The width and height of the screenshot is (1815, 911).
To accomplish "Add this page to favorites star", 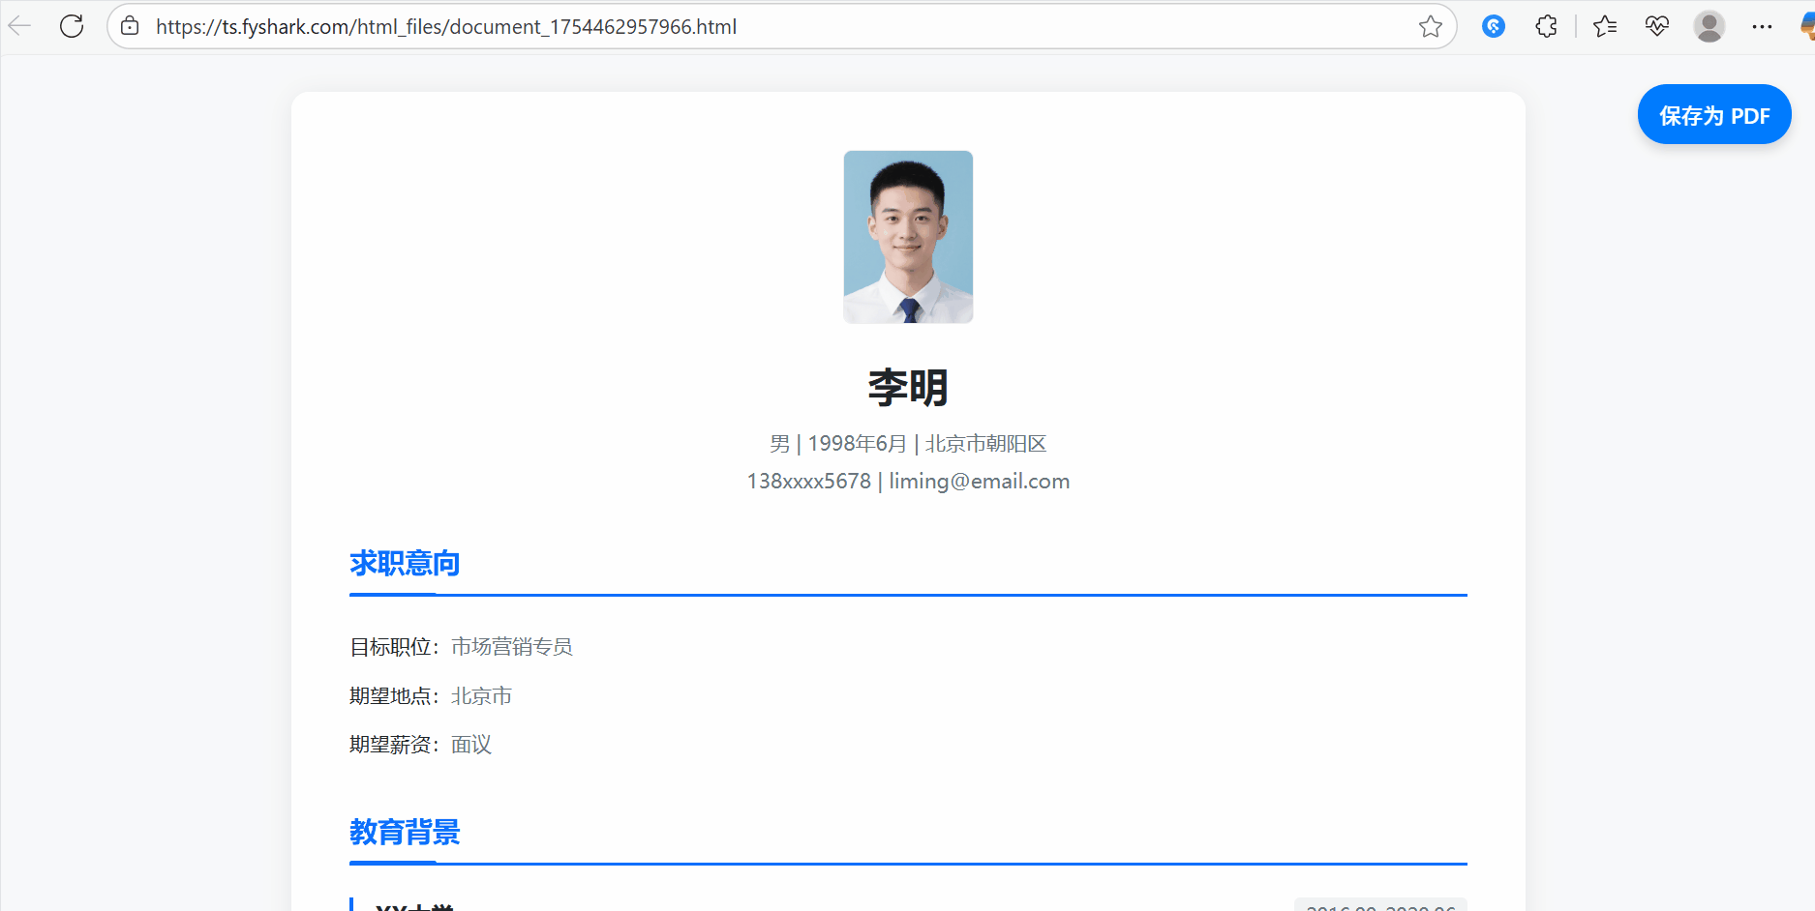I will [x=1431, y=26].
